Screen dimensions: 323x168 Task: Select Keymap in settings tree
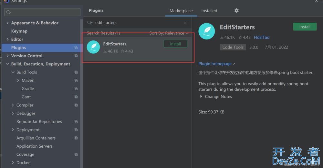coord(19,31)
